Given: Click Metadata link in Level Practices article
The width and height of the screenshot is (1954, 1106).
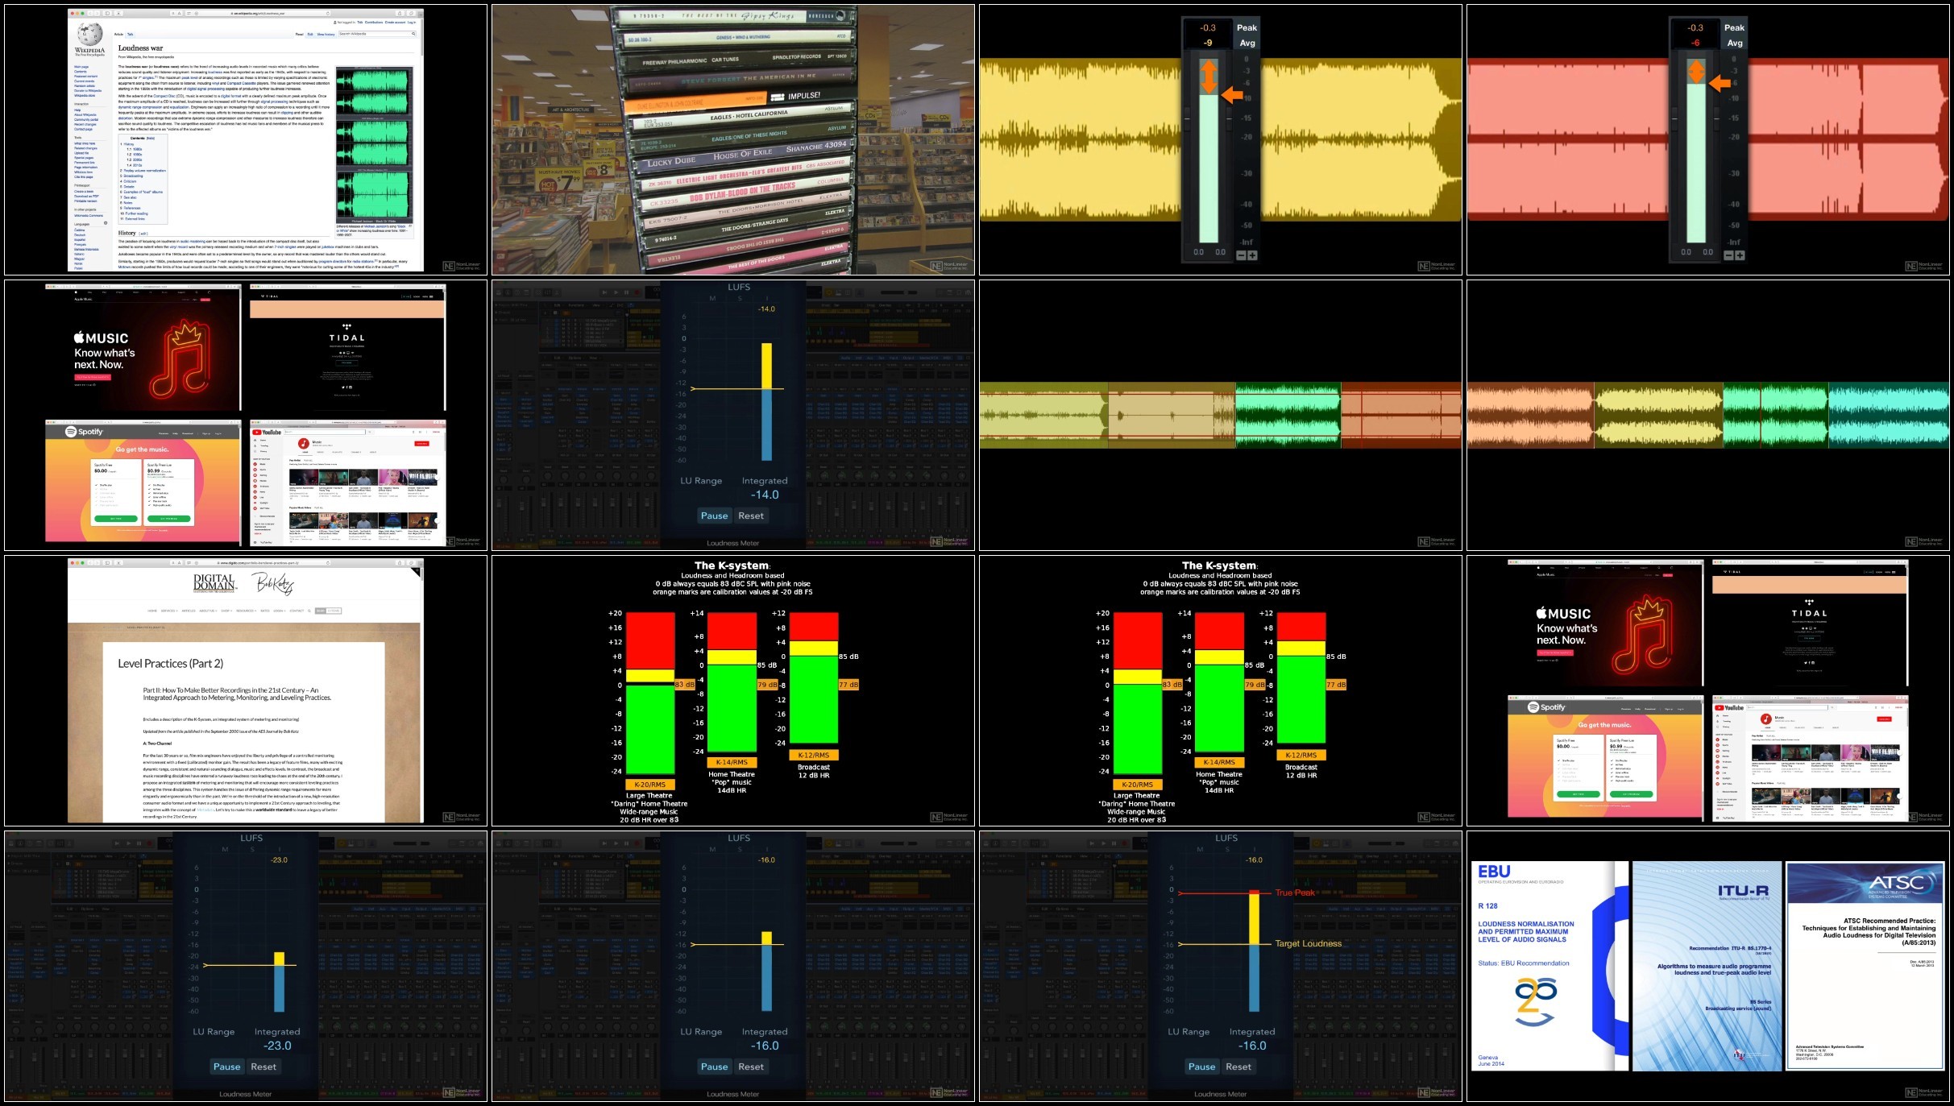Looking at the screenshot, I should point(205,810).
